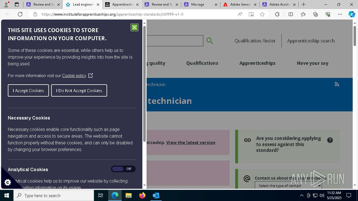Viewport: 358px width, 201px height.
Task: Open Outlook from the taskbar
Action: [x=156, y=195]
